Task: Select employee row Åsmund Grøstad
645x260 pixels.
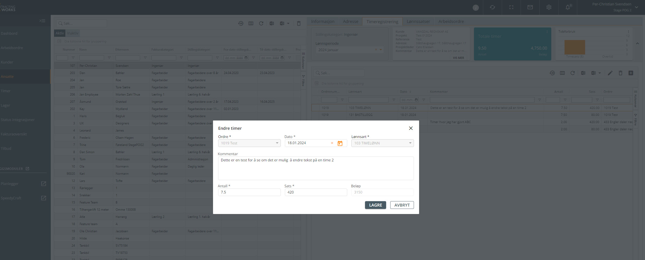Action: click(177, 102)
